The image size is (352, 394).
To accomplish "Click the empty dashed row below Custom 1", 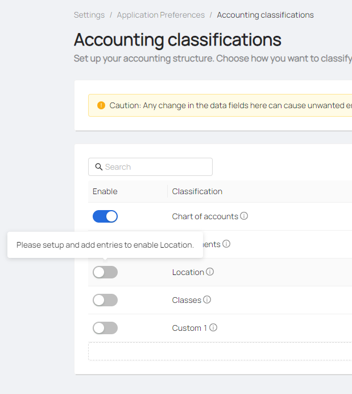I will (x=220, y=351).
